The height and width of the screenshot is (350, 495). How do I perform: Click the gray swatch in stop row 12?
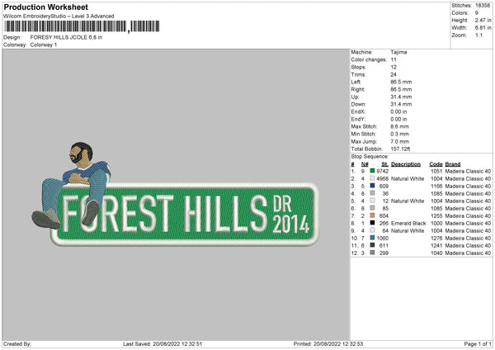coord(373,253)
